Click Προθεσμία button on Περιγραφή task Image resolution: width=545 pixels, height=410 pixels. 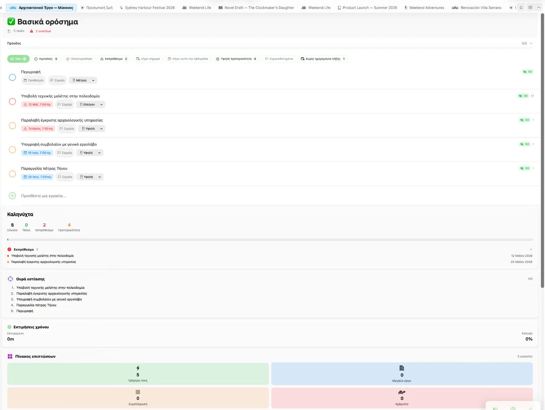[33, 80]
